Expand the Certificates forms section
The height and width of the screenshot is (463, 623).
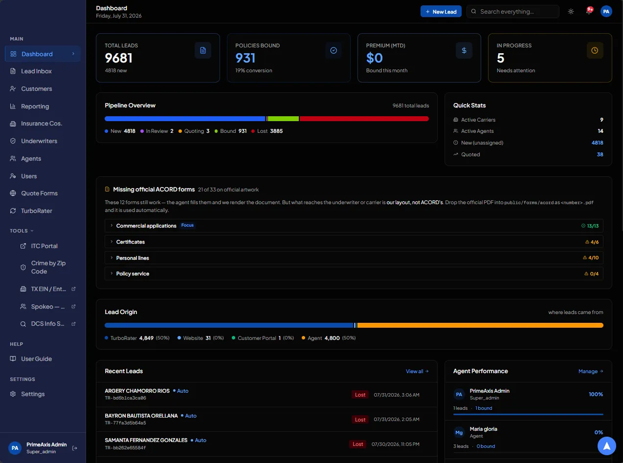click(354, 242)
